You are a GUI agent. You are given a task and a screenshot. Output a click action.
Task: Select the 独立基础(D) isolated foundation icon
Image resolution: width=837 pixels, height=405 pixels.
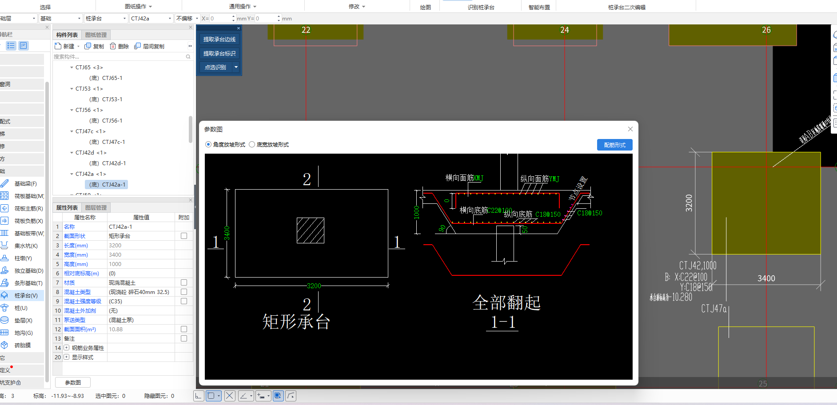click(x=4, y=270)
